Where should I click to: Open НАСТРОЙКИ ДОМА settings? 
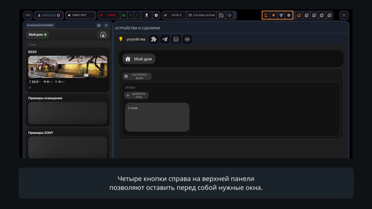pyautogui.click(x=137, y=76)
